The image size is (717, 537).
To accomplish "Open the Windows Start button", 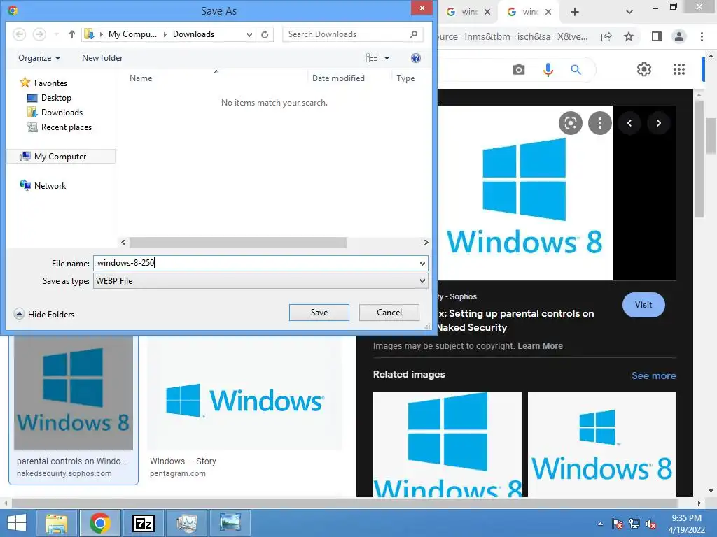I will click(17, 523).
